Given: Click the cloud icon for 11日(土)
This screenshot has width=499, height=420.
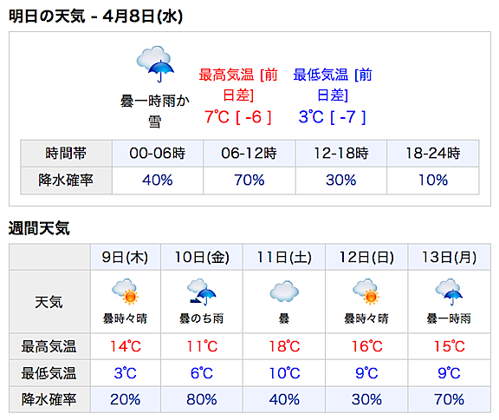Looking at the screenshot, I should tap(284, 291).
